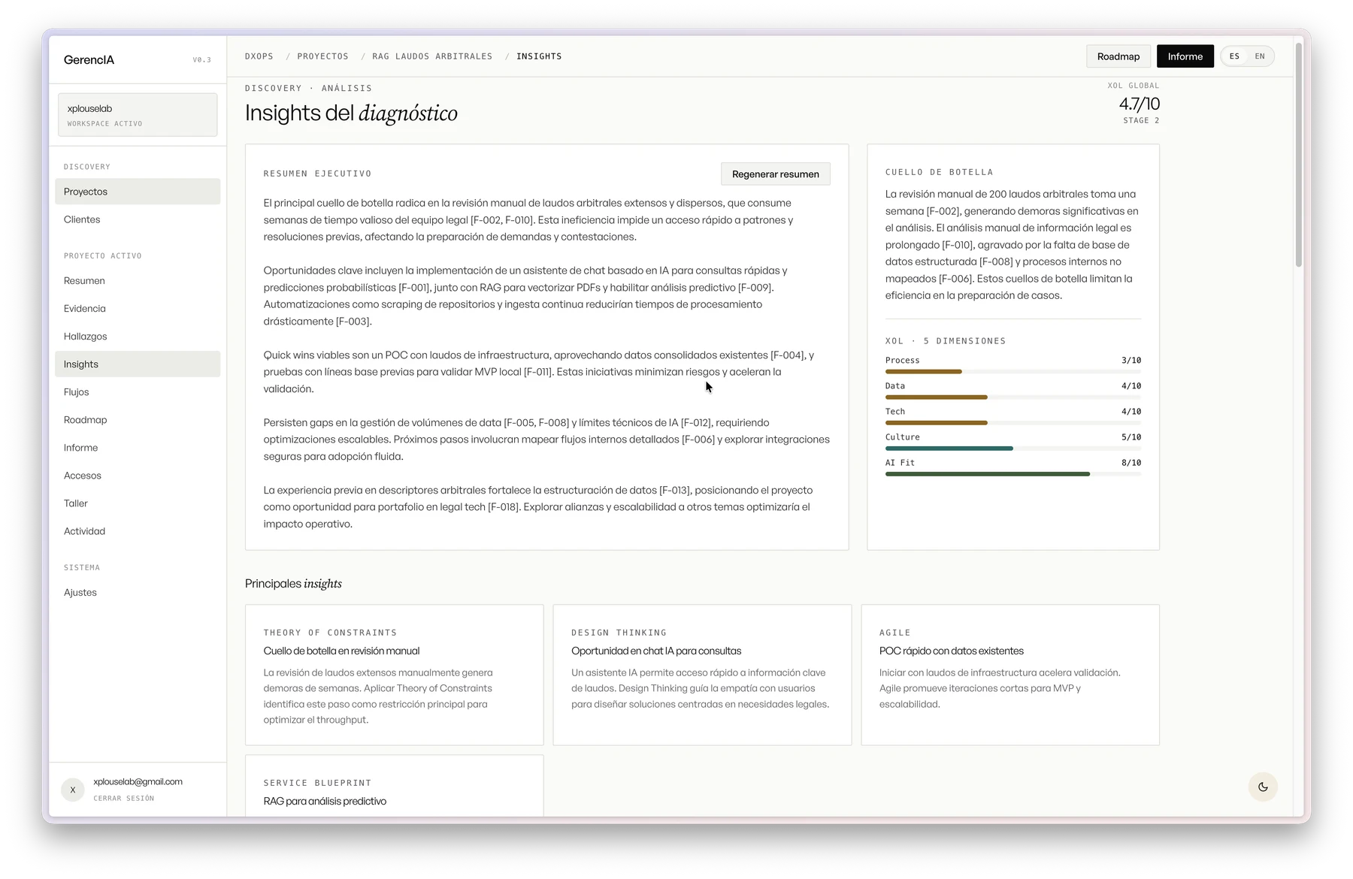
Task: Open Accesos in sidebar
Action: [138, 476]
